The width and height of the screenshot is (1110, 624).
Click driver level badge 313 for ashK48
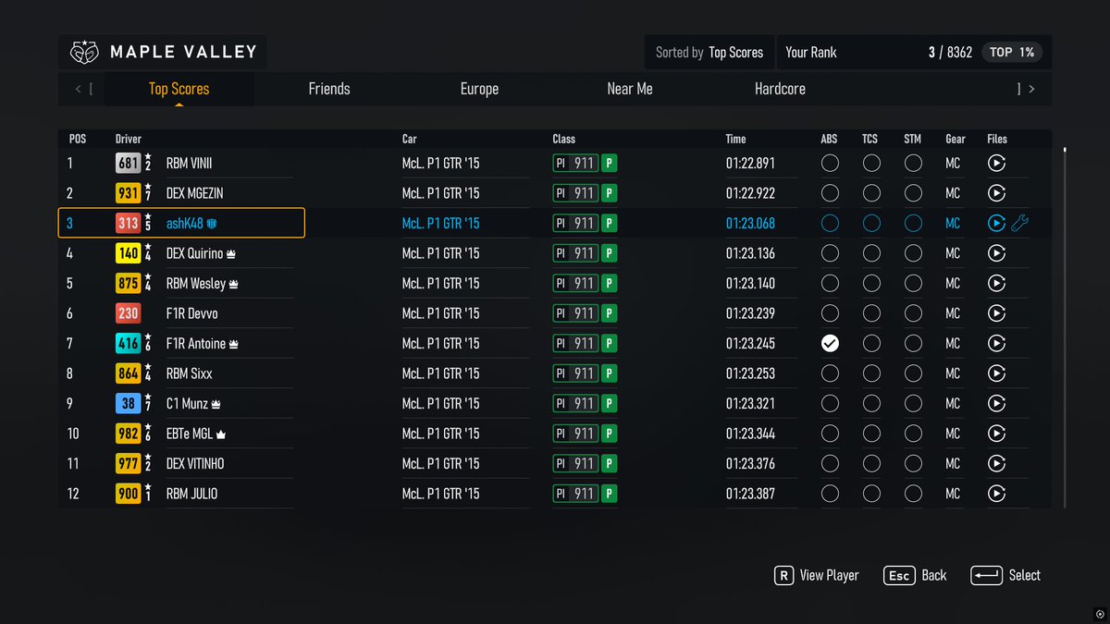[x=128, y=223]
